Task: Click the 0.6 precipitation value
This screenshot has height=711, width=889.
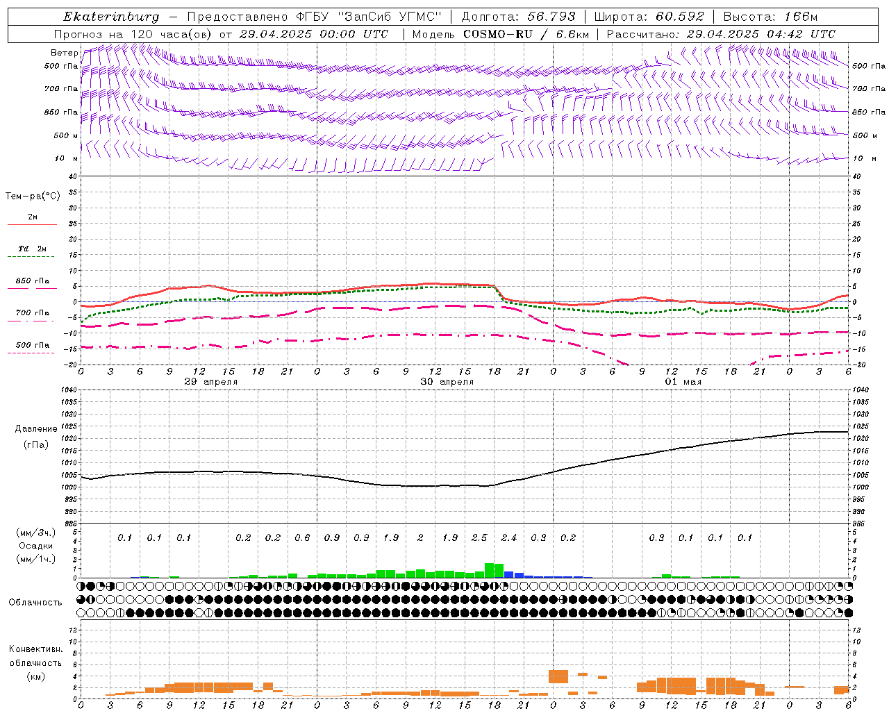Action: pyautogui.click(x=302, y=538)
